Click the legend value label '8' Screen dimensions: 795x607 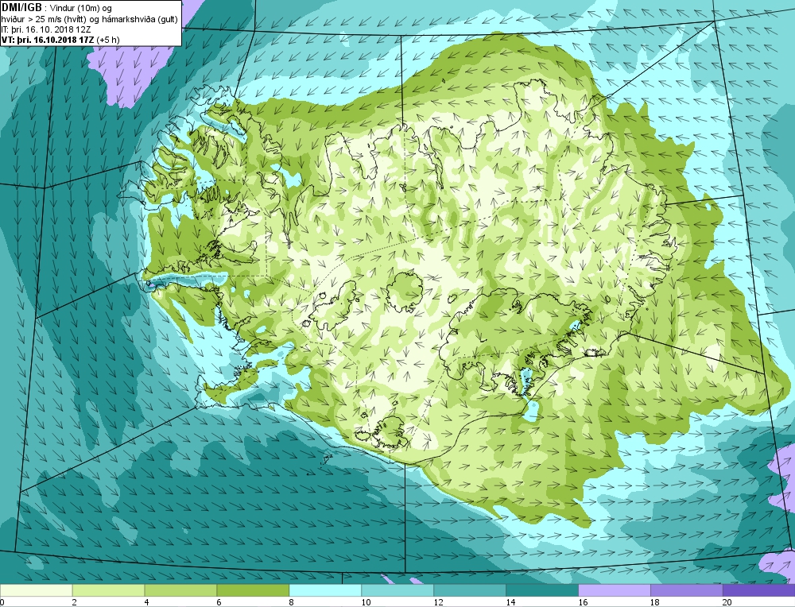tap(291, 602)
